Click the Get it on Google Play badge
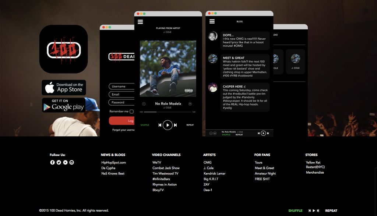Viewport: 377px width, 216px height. coord(63,106)
